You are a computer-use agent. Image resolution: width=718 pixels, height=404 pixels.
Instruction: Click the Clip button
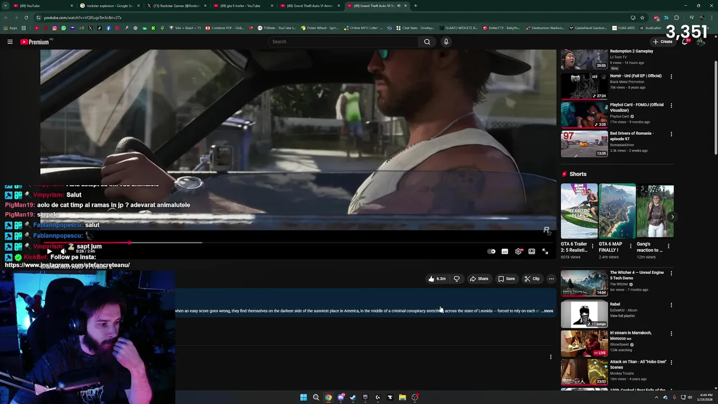[x=532, y=279]
